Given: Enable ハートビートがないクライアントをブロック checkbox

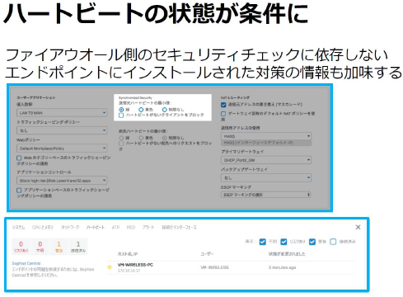Looking at the screenshot, I should pos(121,115).
